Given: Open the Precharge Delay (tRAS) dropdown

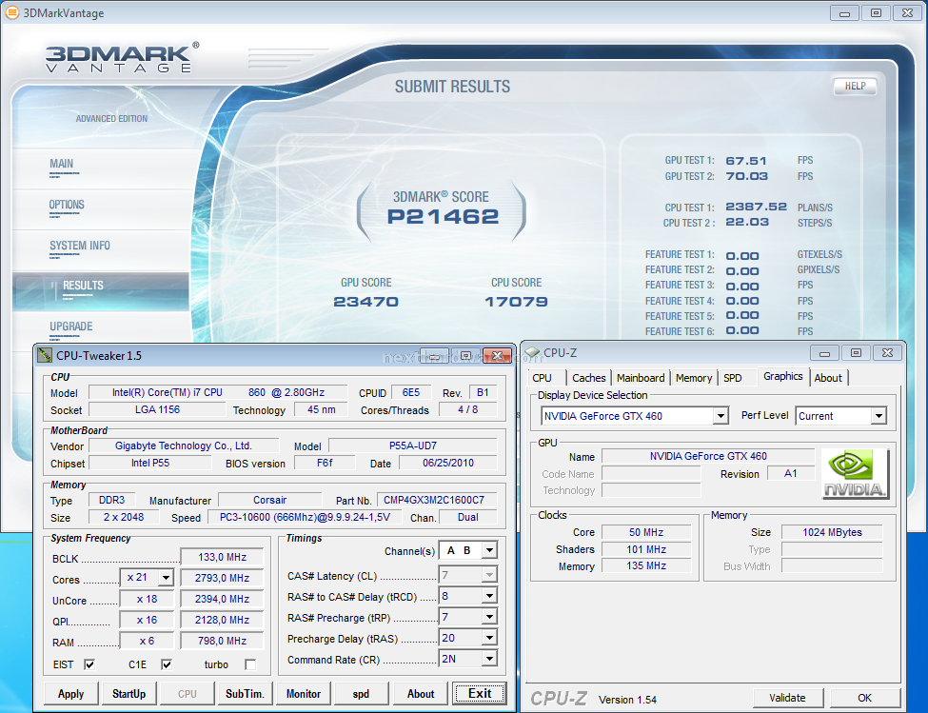Looking at the screenshot, I should [x=489, y=638].
